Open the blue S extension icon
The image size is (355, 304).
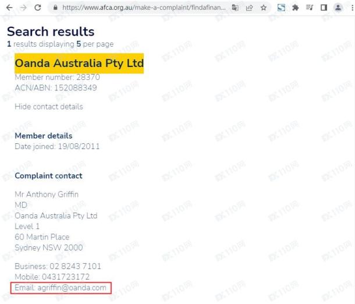click(x=281, y=8)
